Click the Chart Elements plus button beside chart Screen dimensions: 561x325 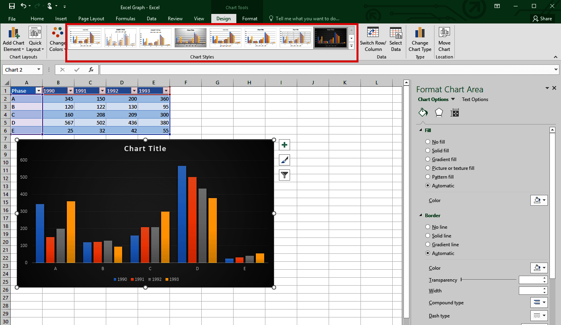click(x=284, y=144)
